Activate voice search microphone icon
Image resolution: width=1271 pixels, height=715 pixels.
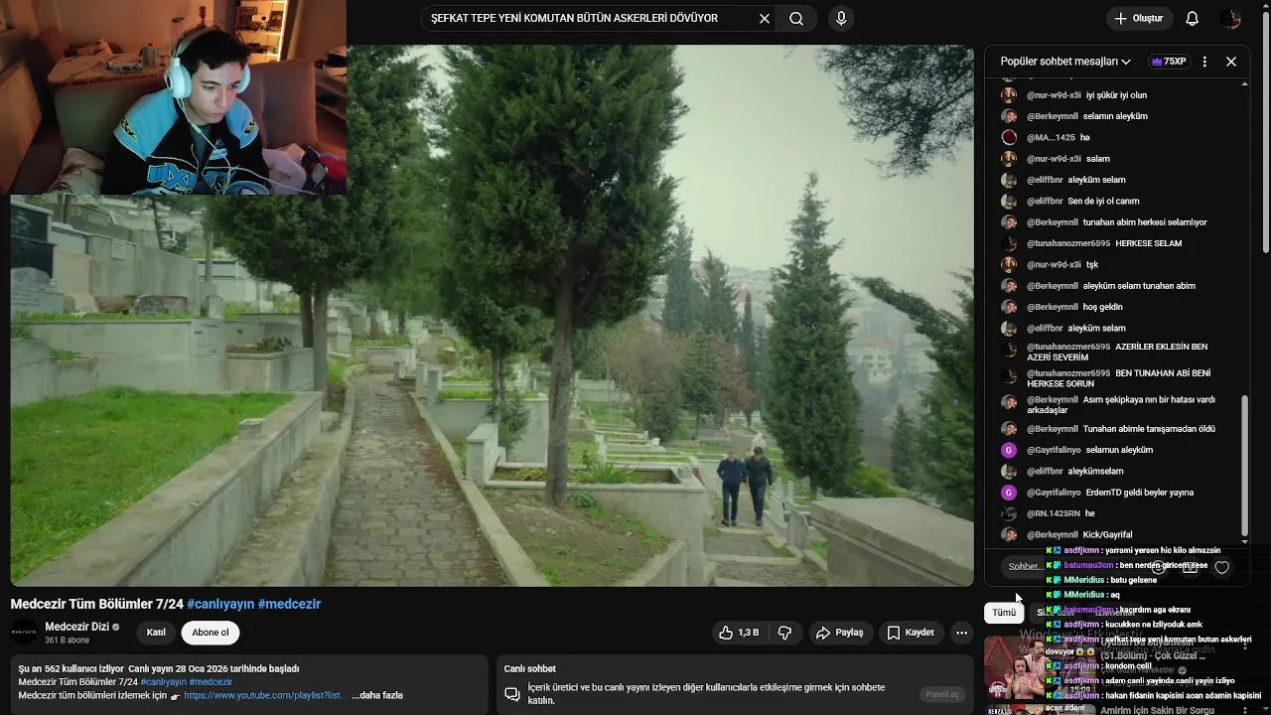tap(841, 19)
